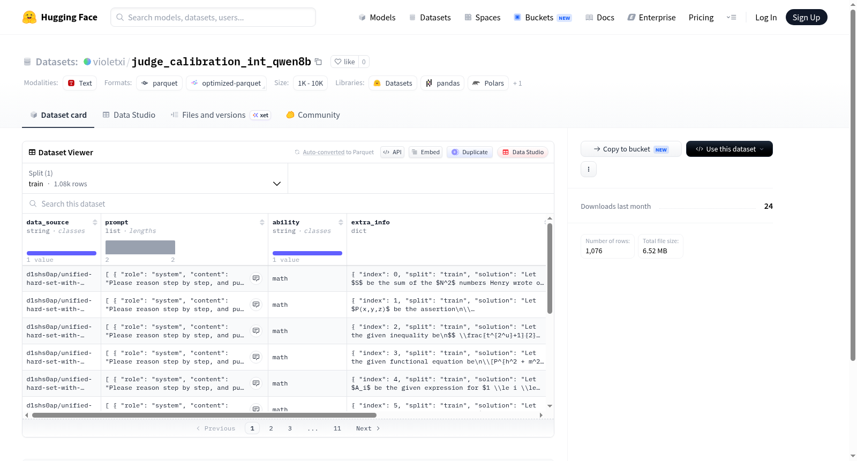Open the three-dot more options button
Screen dimensions: 857x461
pyautogui.click(x=589, y=169)
